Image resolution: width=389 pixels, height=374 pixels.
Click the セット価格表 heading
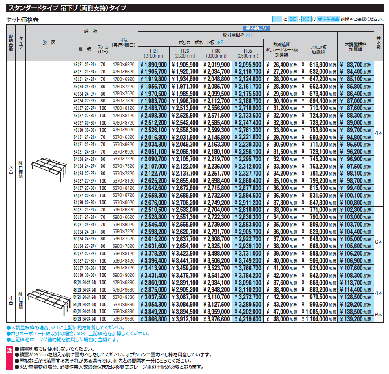tap(22, 20)
